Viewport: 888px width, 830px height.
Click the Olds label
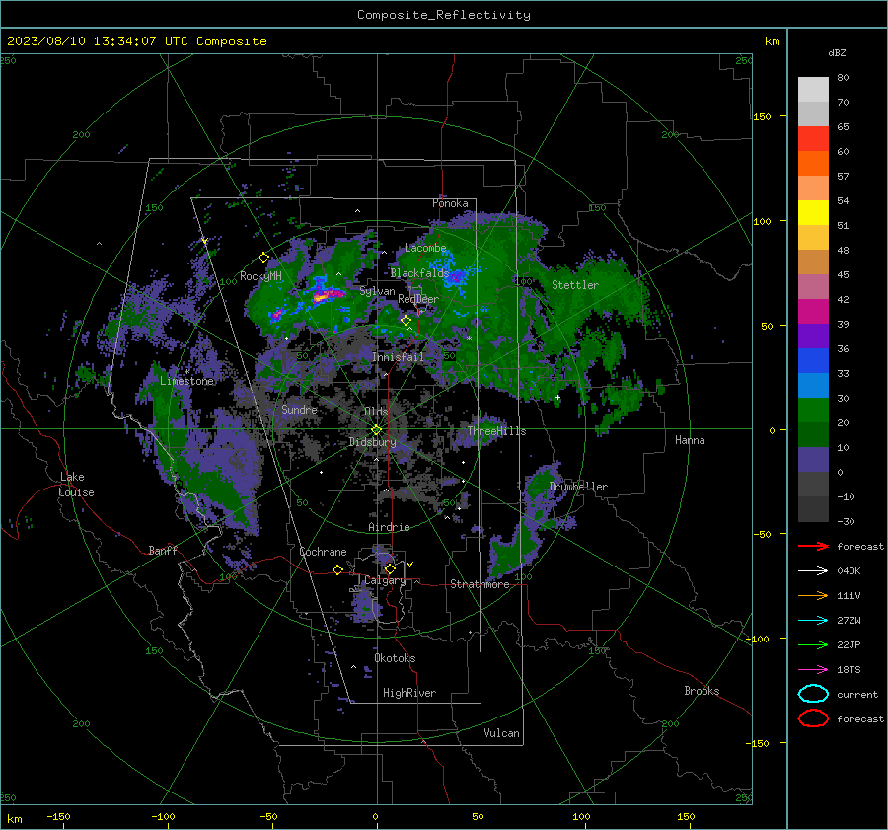click(x=376, y=412)
